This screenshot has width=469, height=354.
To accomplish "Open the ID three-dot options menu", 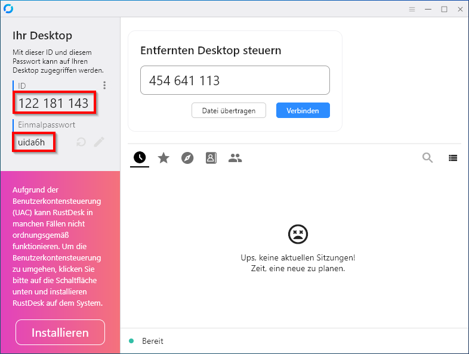I will point(104,85).
